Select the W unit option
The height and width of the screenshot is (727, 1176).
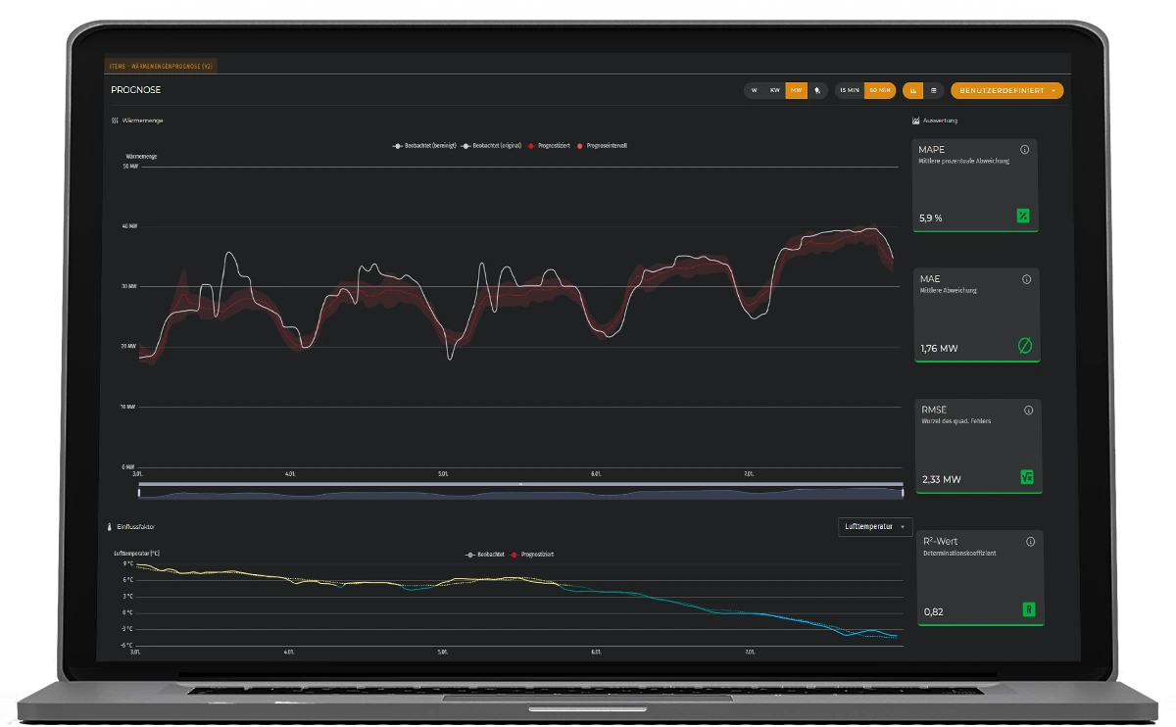click(754, 90)
